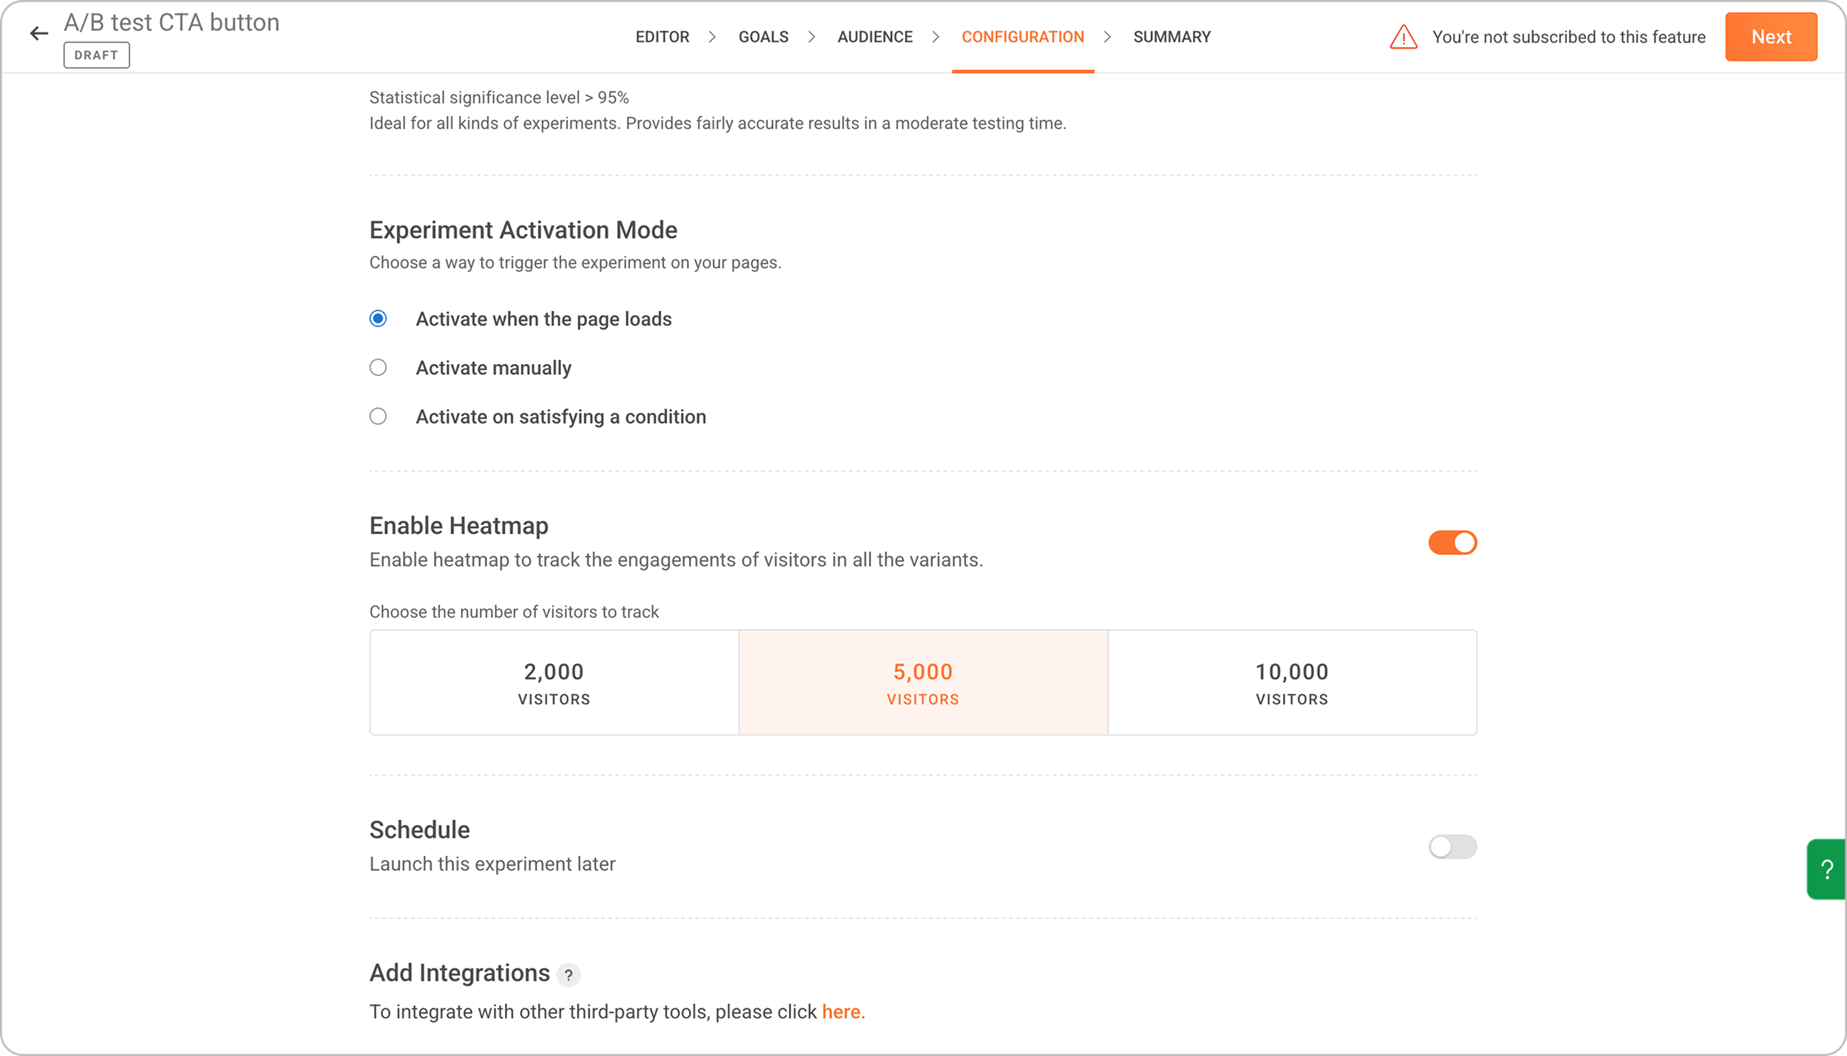Select Activate on satisfying a condition
Screen dimensions: 1847x1056
point(378,416)
